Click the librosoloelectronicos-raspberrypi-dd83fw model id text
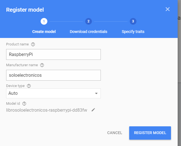The height and width of the screenshot is (146, 181). coord(47,110)
